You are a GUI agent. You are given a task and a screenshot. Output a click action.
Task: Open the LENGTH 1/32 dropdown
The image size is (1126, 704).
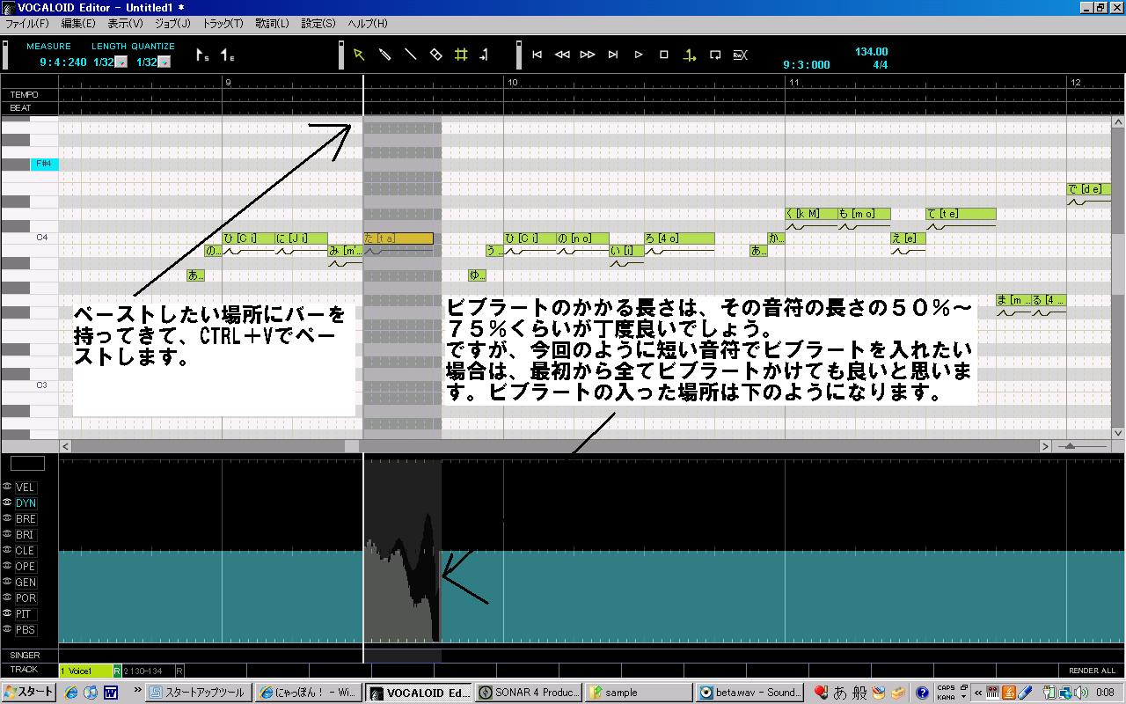coord(121,62)
